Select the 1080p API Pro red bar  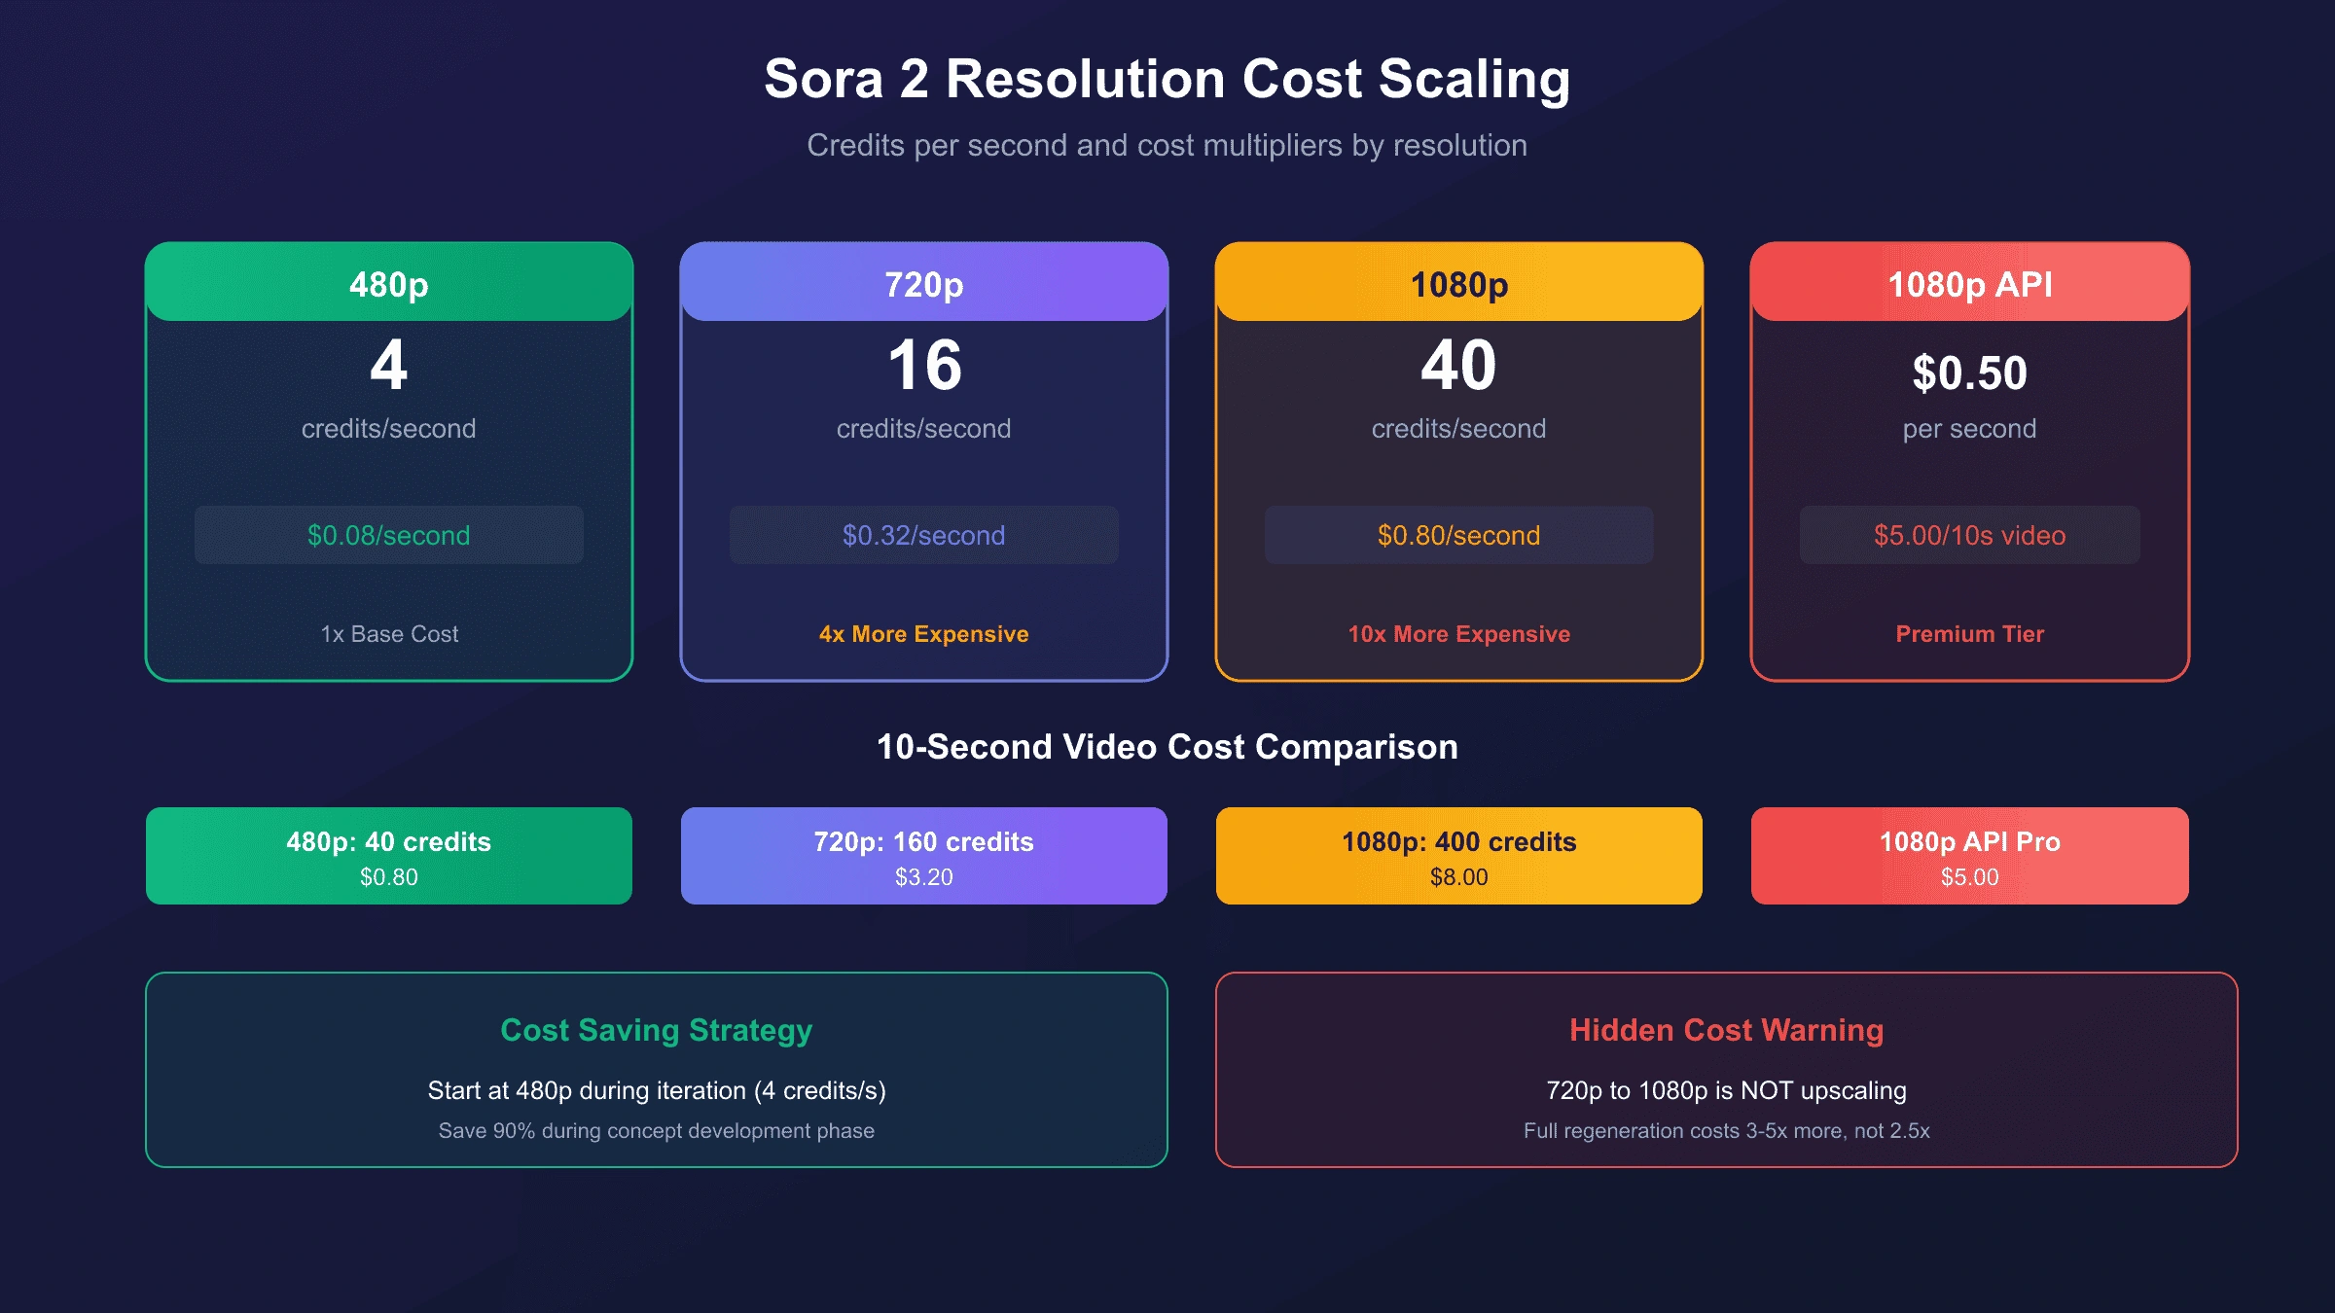(1970, 856)
